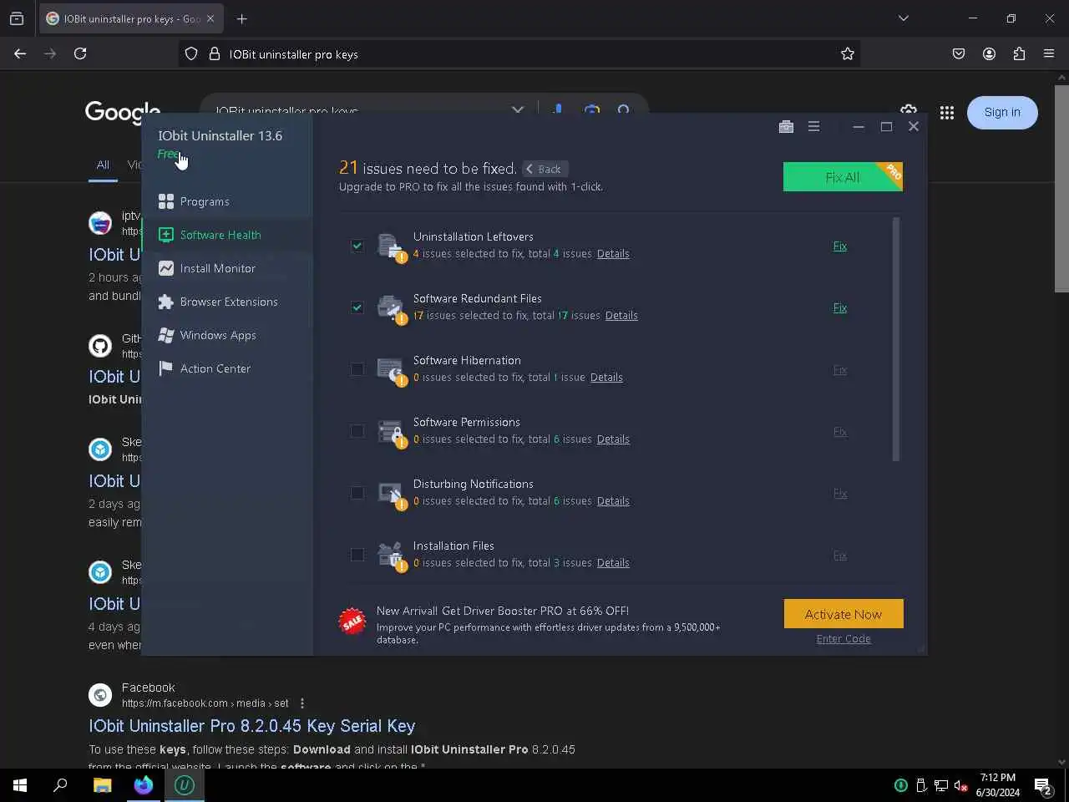Open a new Firefox tab

[x=241, y=18]
